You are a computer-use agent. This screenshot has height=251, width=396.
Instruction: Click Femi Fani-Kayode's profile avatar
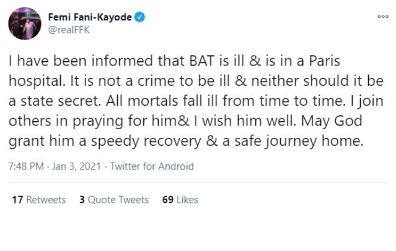[23, 23]
